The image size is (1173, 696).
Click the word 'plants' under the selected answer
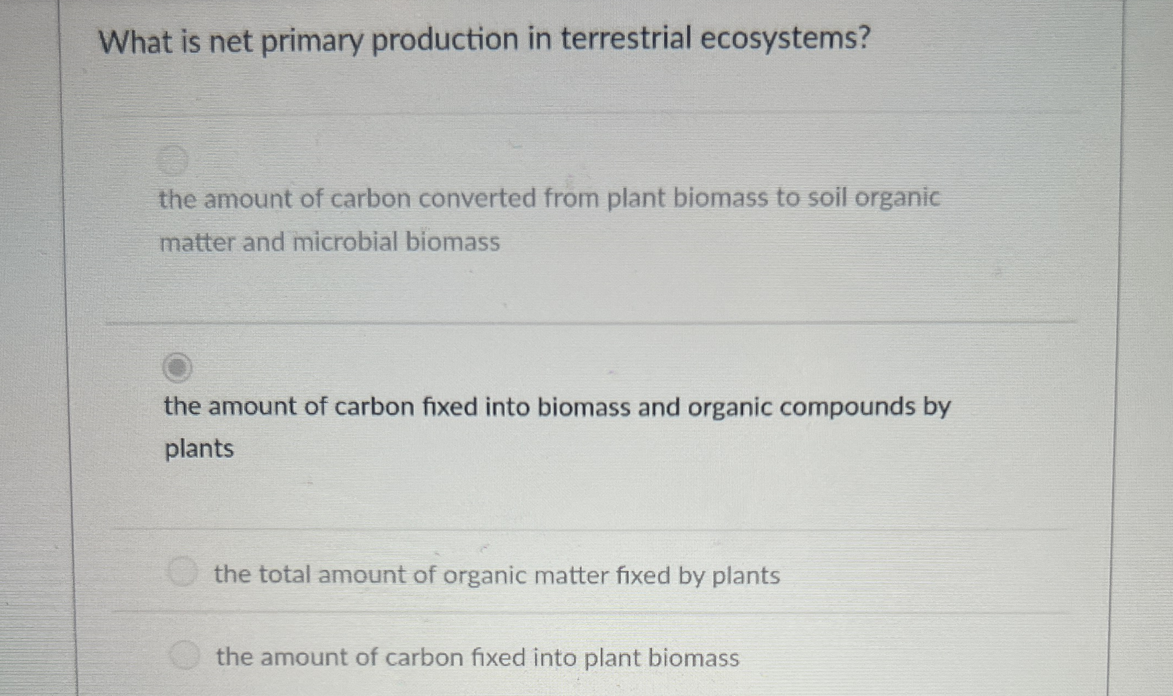click(199, 449)
